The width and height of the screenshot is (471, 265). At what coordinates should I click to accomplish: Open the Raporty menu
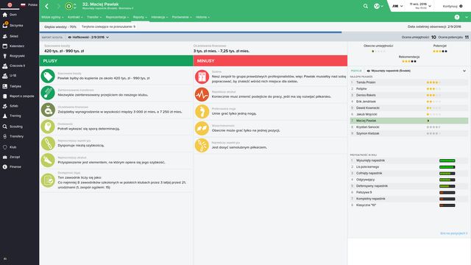coord(140,17)
